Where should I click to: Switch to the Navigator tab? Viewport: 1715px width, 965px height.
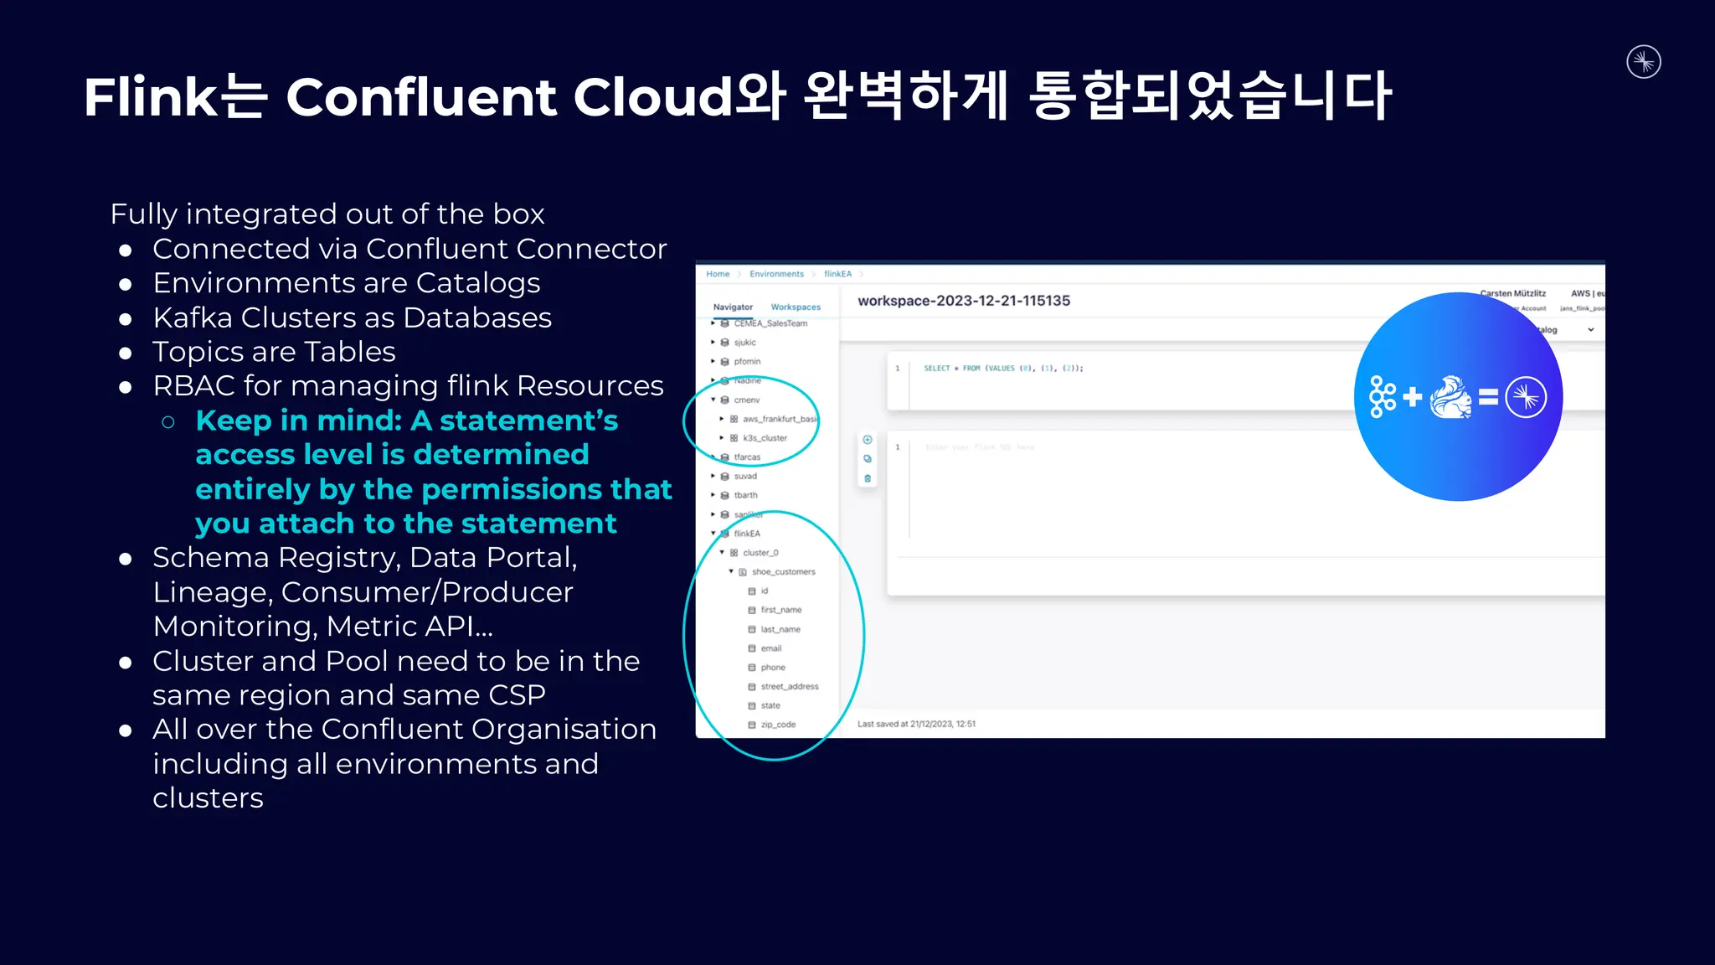(x=733, y=307)
